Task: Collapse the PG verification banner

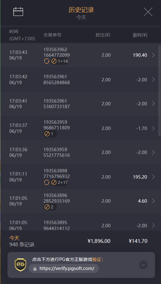Action: click(x=143, y=265)
